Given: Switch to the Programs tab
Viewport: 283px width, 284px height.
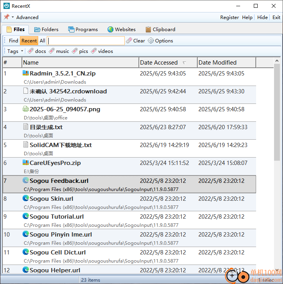Looking at the screenshot, I should [x=83, y=29].
